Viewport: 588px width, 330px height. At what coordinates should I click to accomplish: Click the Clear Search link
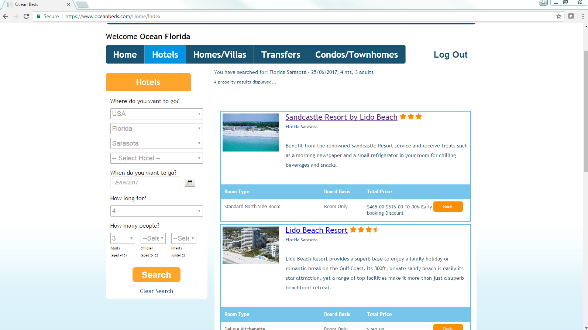[157, 291]
